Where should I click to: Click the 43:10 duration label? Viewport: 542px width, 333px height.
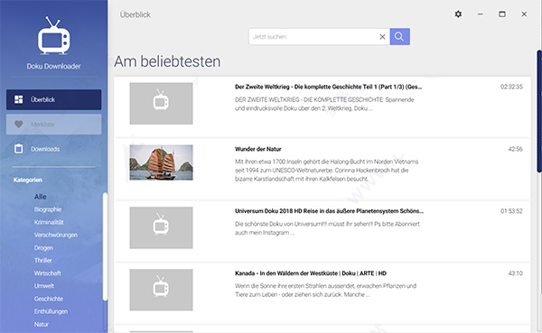click(516, 273)
